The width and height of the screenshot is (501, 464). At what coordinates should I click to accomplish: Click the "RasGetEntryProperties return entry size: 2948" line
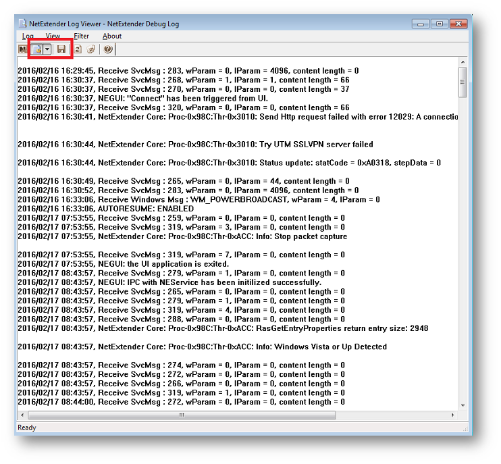223,328
